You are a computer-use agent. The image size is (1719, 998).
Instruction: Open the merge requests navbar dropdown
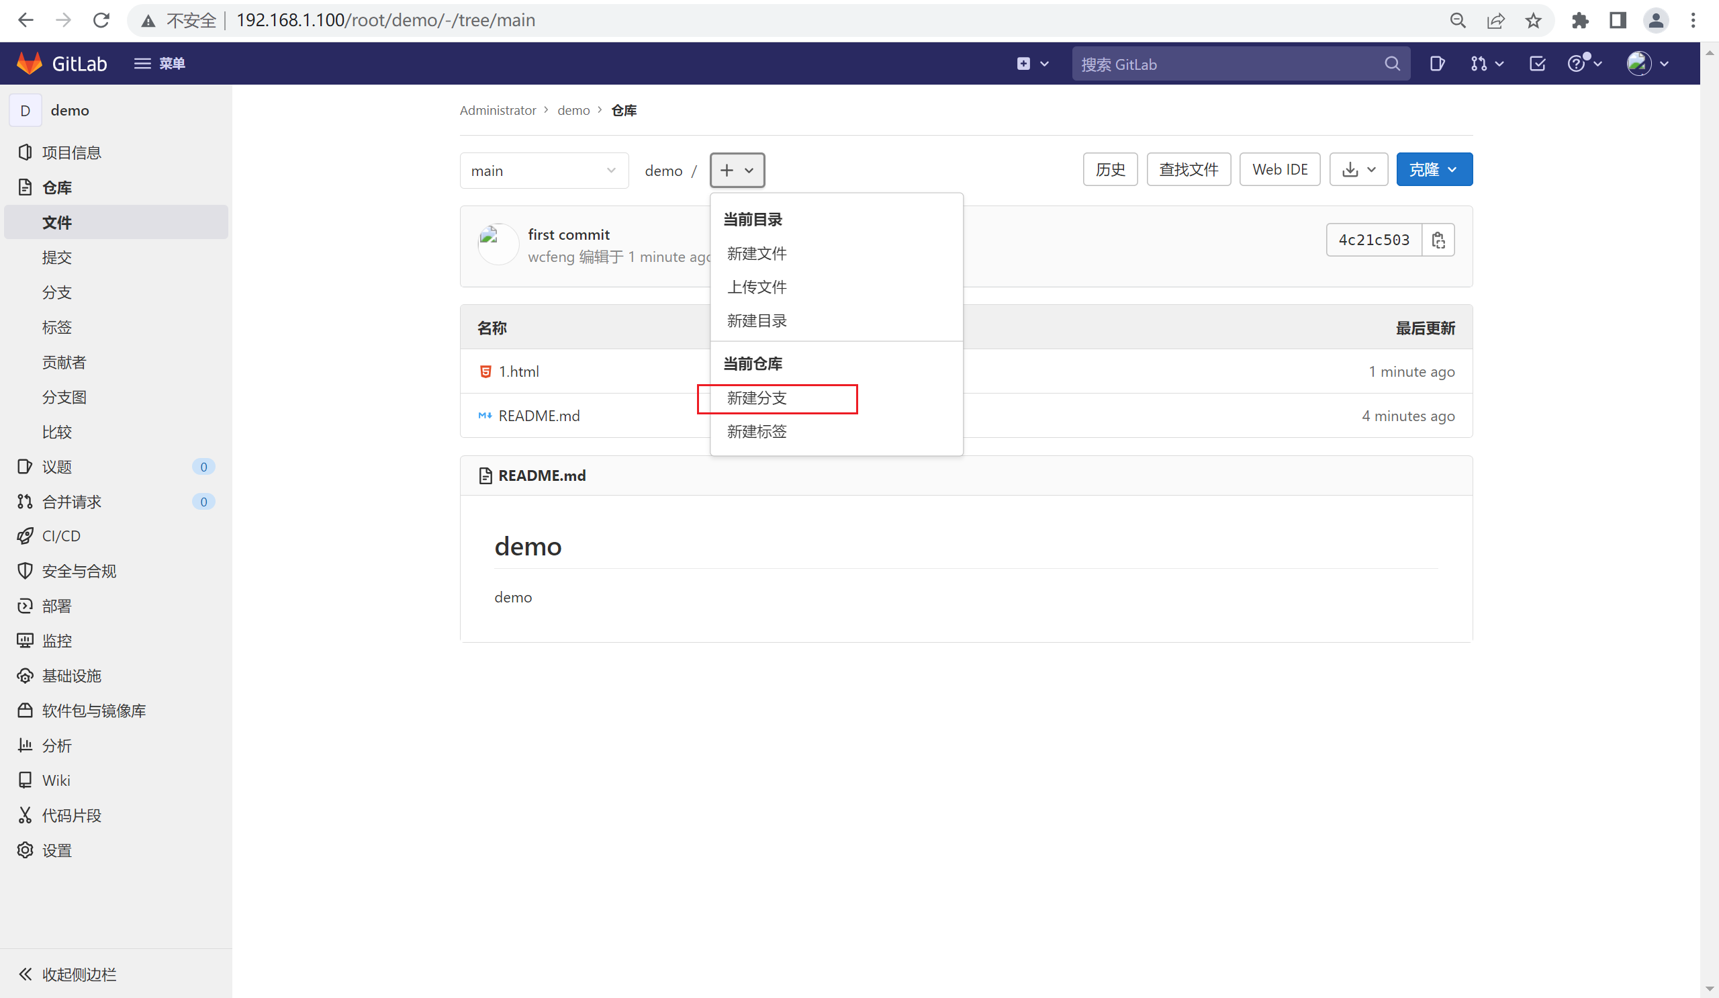[1487, 63]
